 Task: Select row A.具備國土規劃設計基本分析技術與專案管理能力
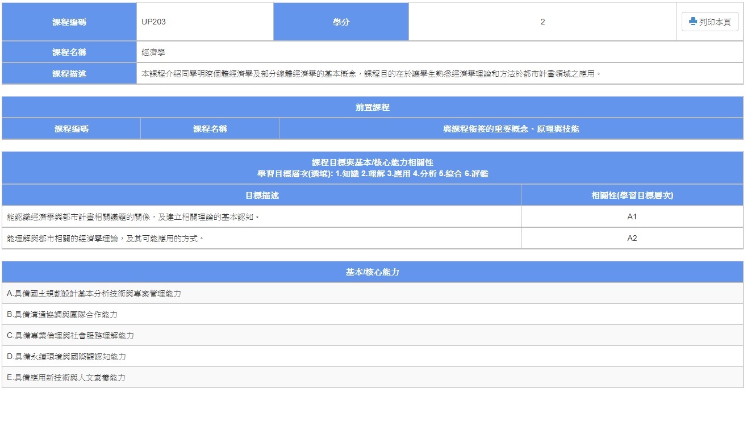click(x=94, y=294)
